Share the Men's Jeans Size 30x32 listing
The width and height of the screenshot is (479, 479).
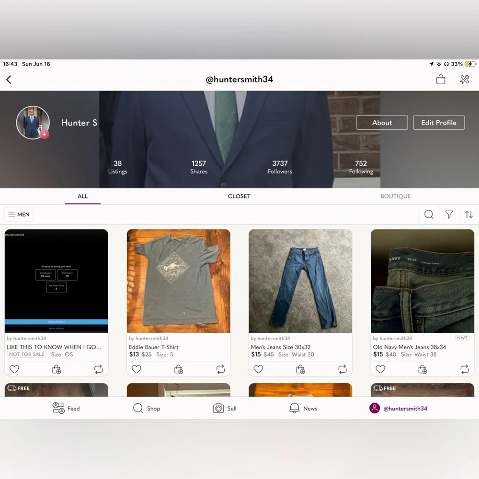pos(342,369)
